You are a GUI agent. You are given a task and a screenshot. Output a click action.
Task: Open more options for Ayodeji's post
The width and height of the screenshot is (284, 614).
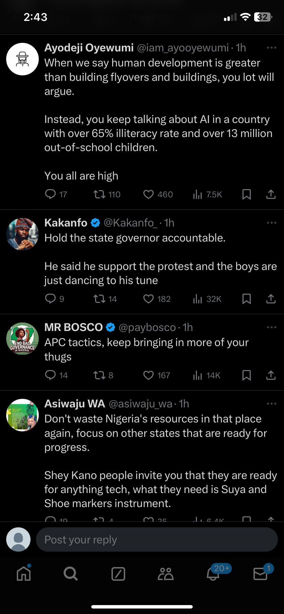[x=271, y=48]
